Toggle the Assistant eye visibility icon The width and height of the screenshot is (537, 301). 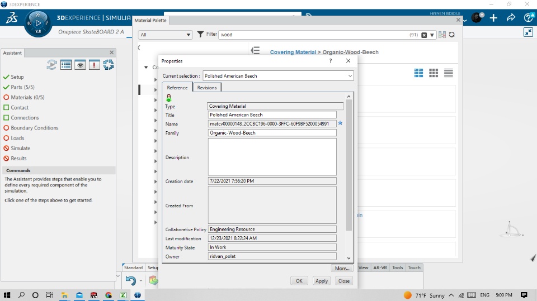point(80,65)
